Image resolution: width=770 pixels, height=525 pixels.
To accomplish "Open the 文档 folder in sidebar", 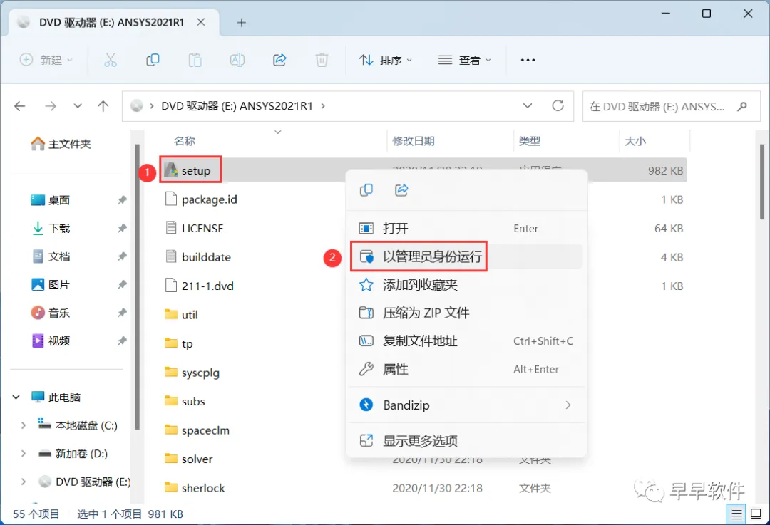I will (59, 256).
